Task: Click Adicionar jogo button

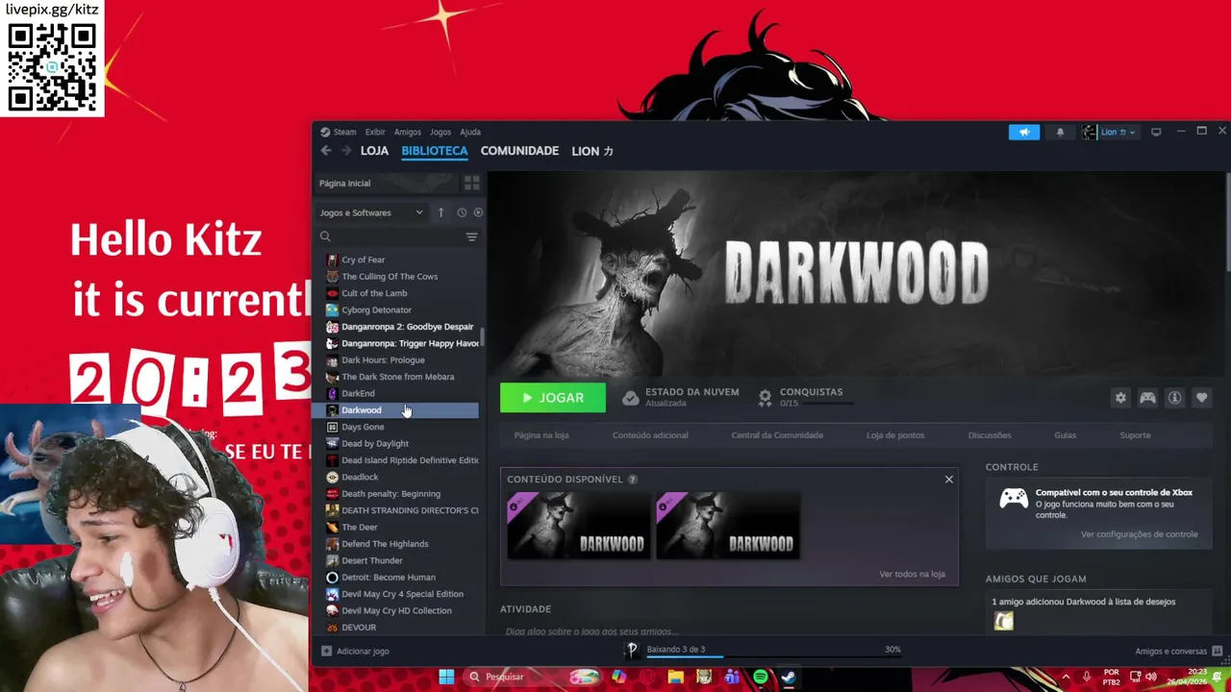Action: [x=355, y=651]
